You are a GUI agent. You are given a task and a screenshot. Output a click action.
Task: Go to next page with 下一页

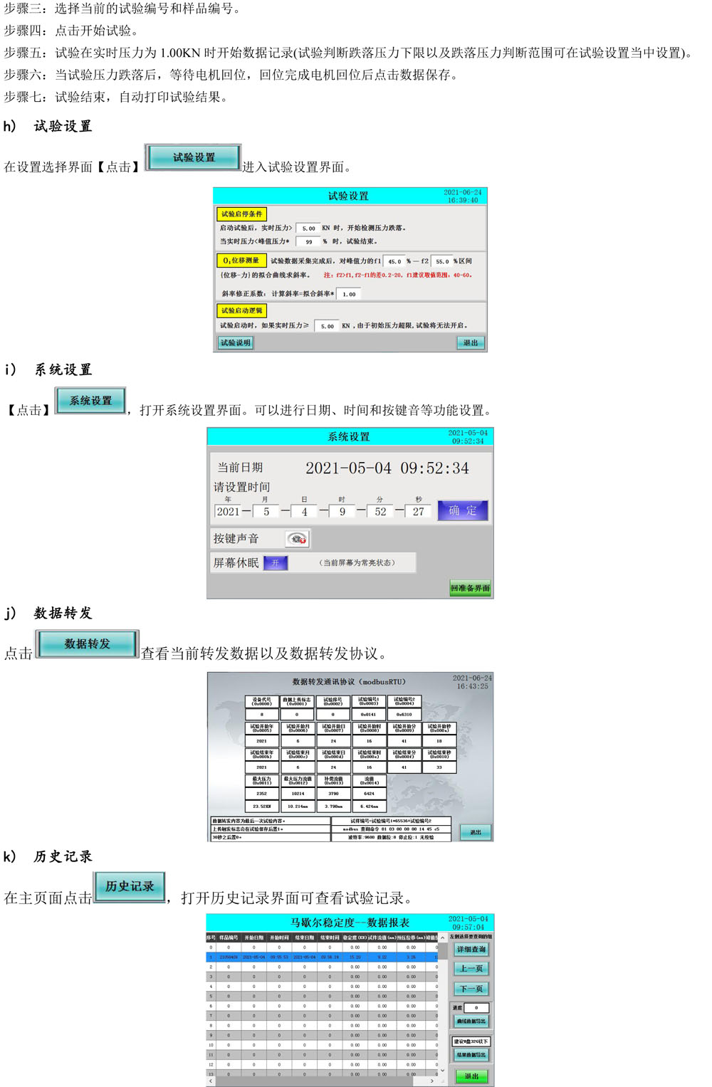[x=471, y=989]
